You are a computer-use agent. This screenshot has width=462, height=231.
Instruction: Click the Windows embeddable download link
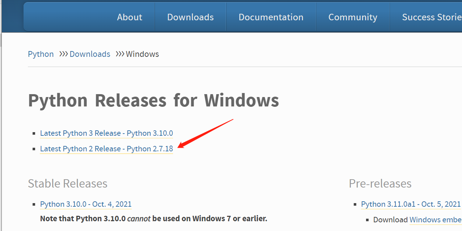click(436, 220)
